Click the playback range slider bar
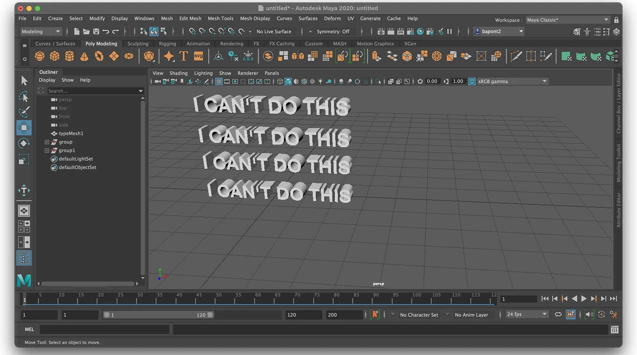Screen dimensions: 637x355 coord(158,315)
